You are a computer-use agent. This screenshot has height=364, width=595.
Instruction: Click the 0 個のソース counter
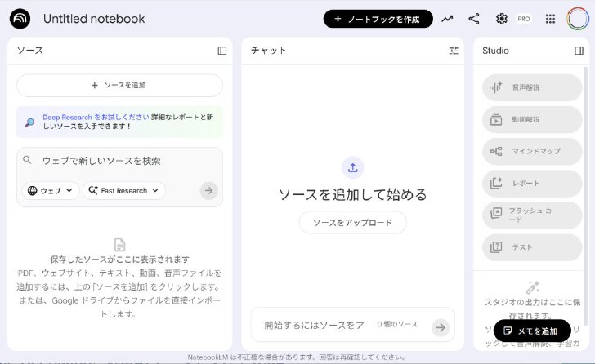click(x=397, y=324)
